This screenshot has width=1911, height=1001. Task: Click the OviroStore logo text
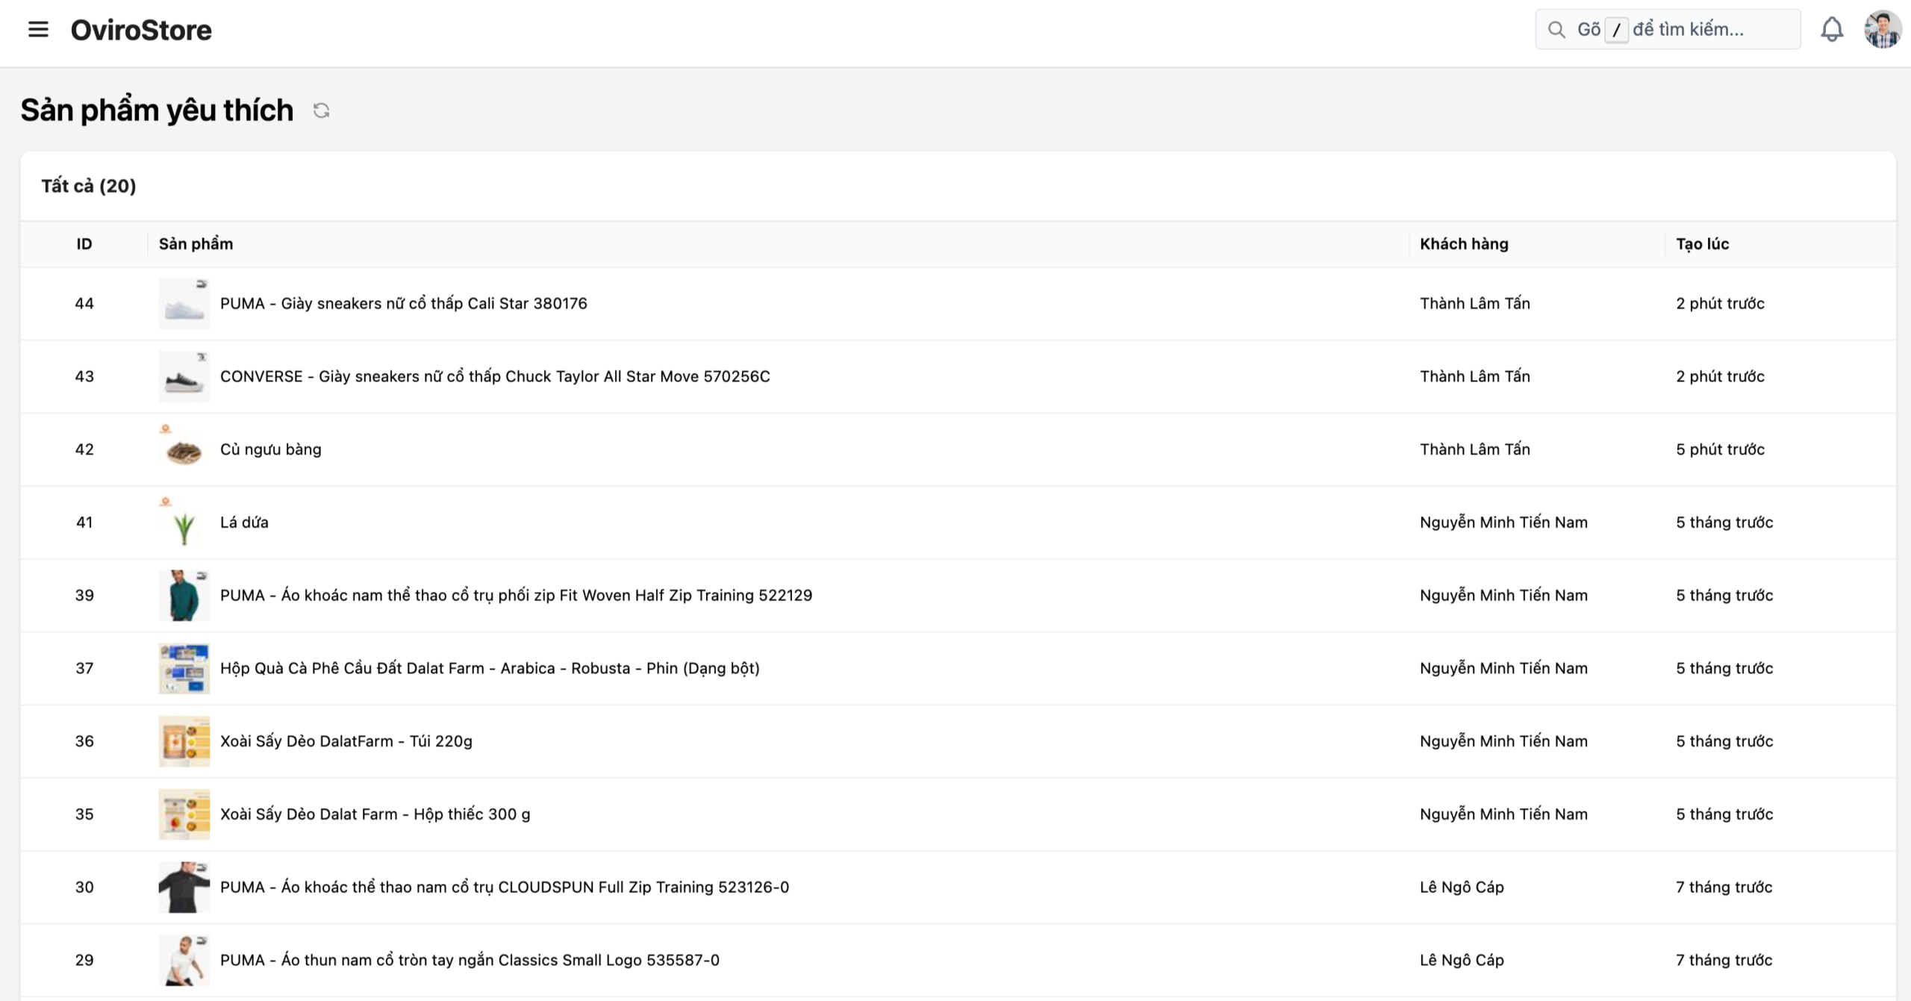(141, 30)
